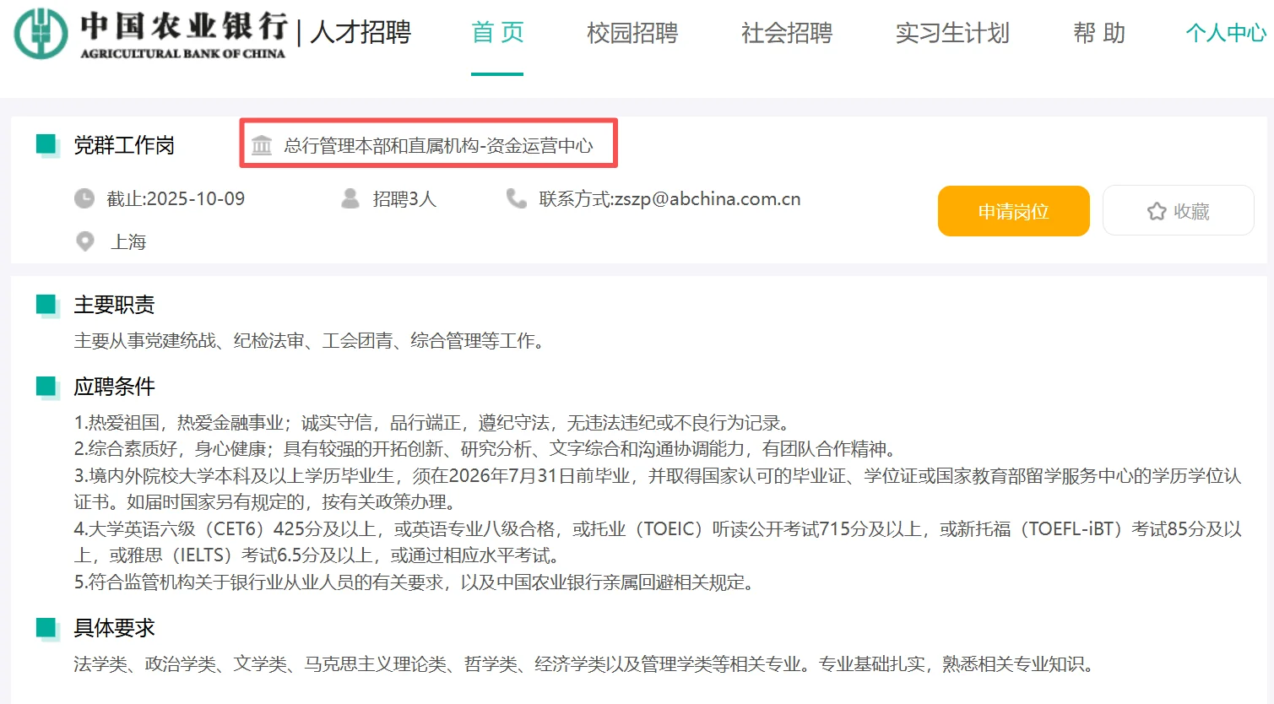Image resolution: width=1274 pixels, height=704 pixels.
Task: Click green square marker beside 具体要求
Action: click(x=47, y=628)
